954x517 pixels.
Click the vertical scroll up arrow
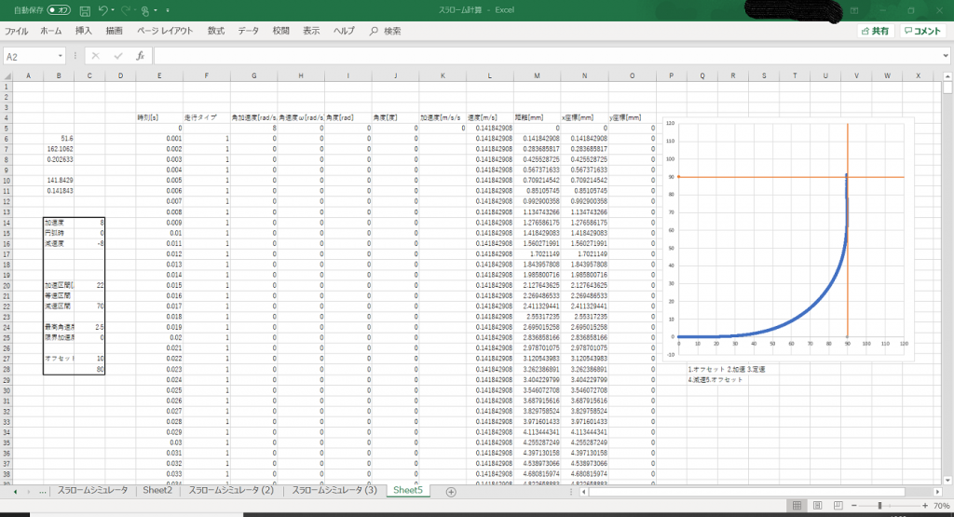[x=947, y=76]
